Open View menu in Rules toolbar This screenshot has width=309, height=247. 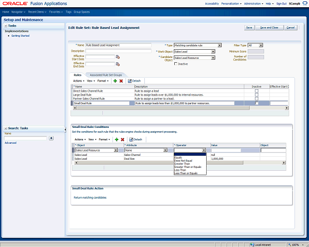point(91,81)
